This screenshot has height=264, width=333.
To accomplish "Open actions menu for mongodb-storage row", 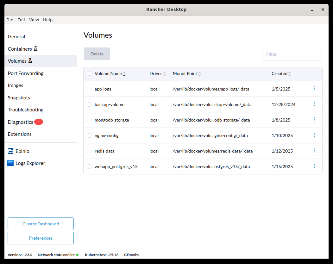I will click(314, 119).
